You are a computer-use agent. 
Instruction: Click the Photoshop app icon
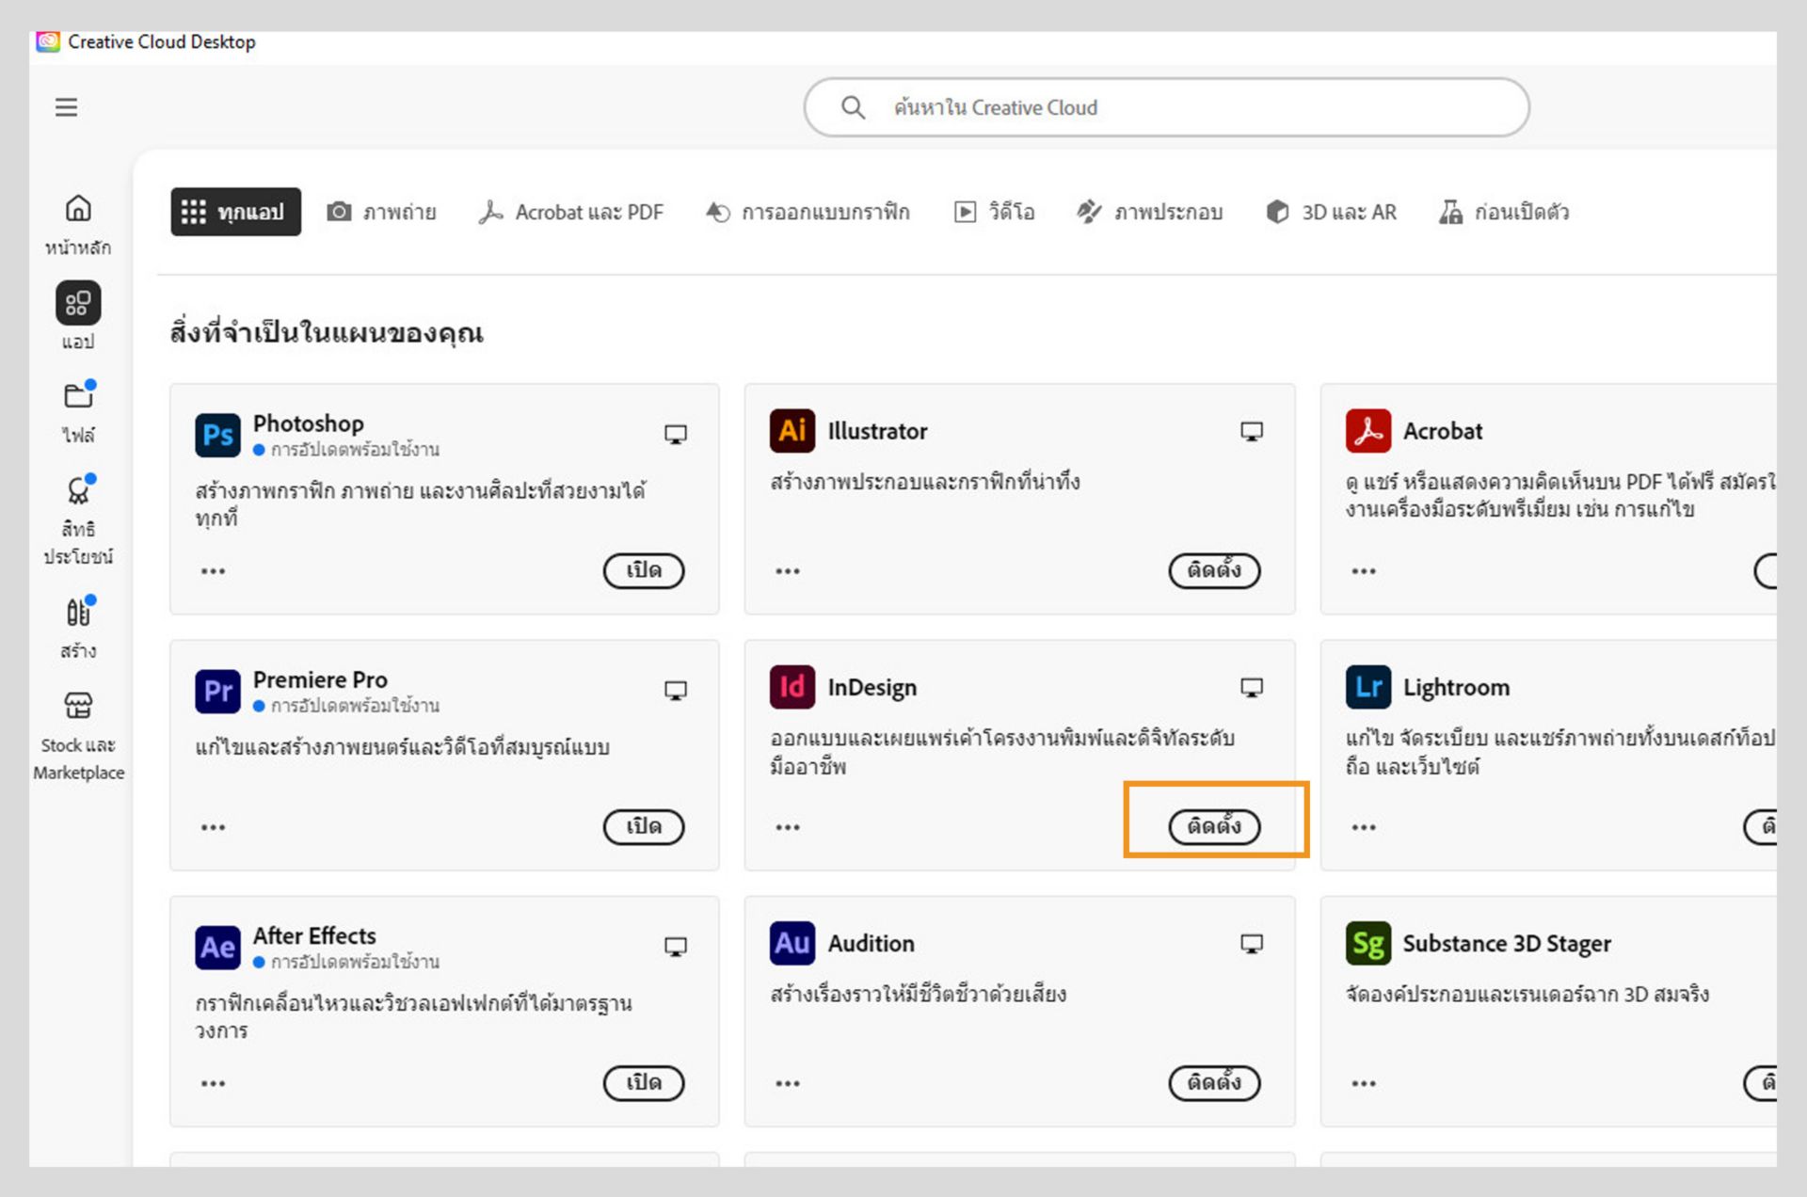[217, 434]
